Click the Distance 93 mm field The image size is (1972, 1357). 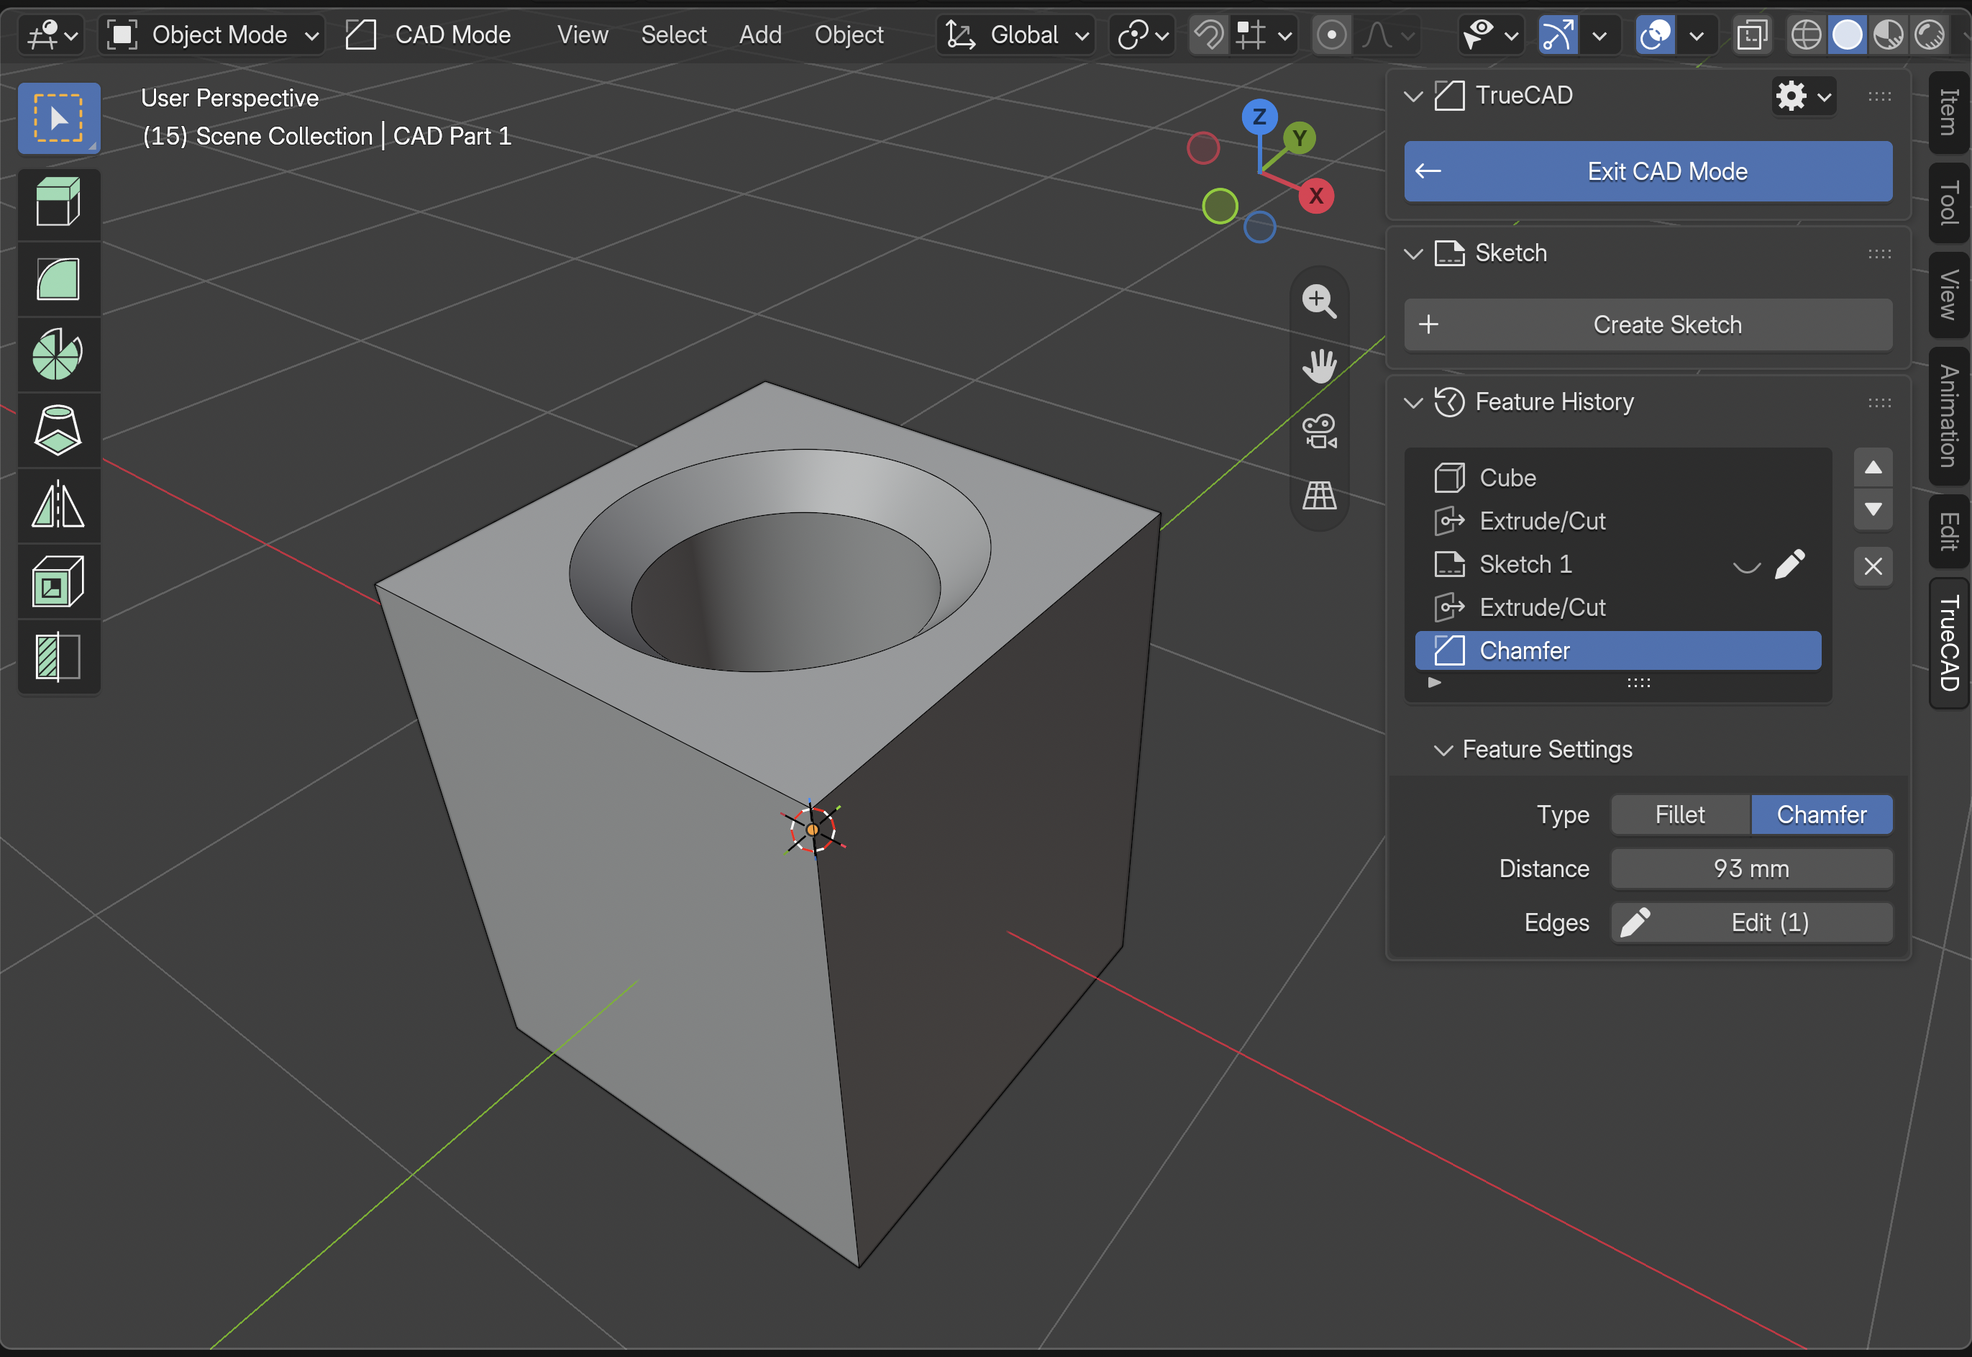coord(1752,869)
